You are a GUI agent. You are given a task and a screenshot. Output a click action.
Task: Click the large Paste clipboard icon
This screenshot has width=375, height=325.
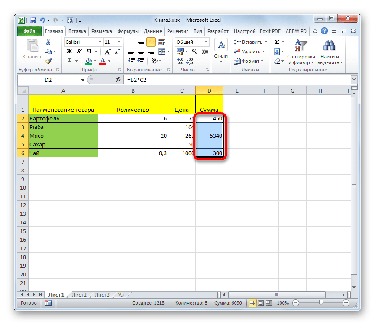pos(32,45)
